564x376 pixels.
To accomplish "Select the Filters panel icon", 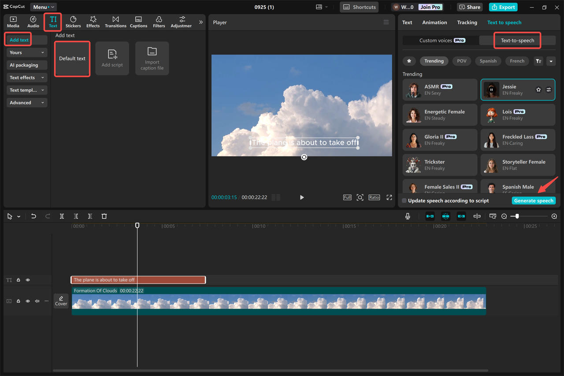I will coord(159,22).
